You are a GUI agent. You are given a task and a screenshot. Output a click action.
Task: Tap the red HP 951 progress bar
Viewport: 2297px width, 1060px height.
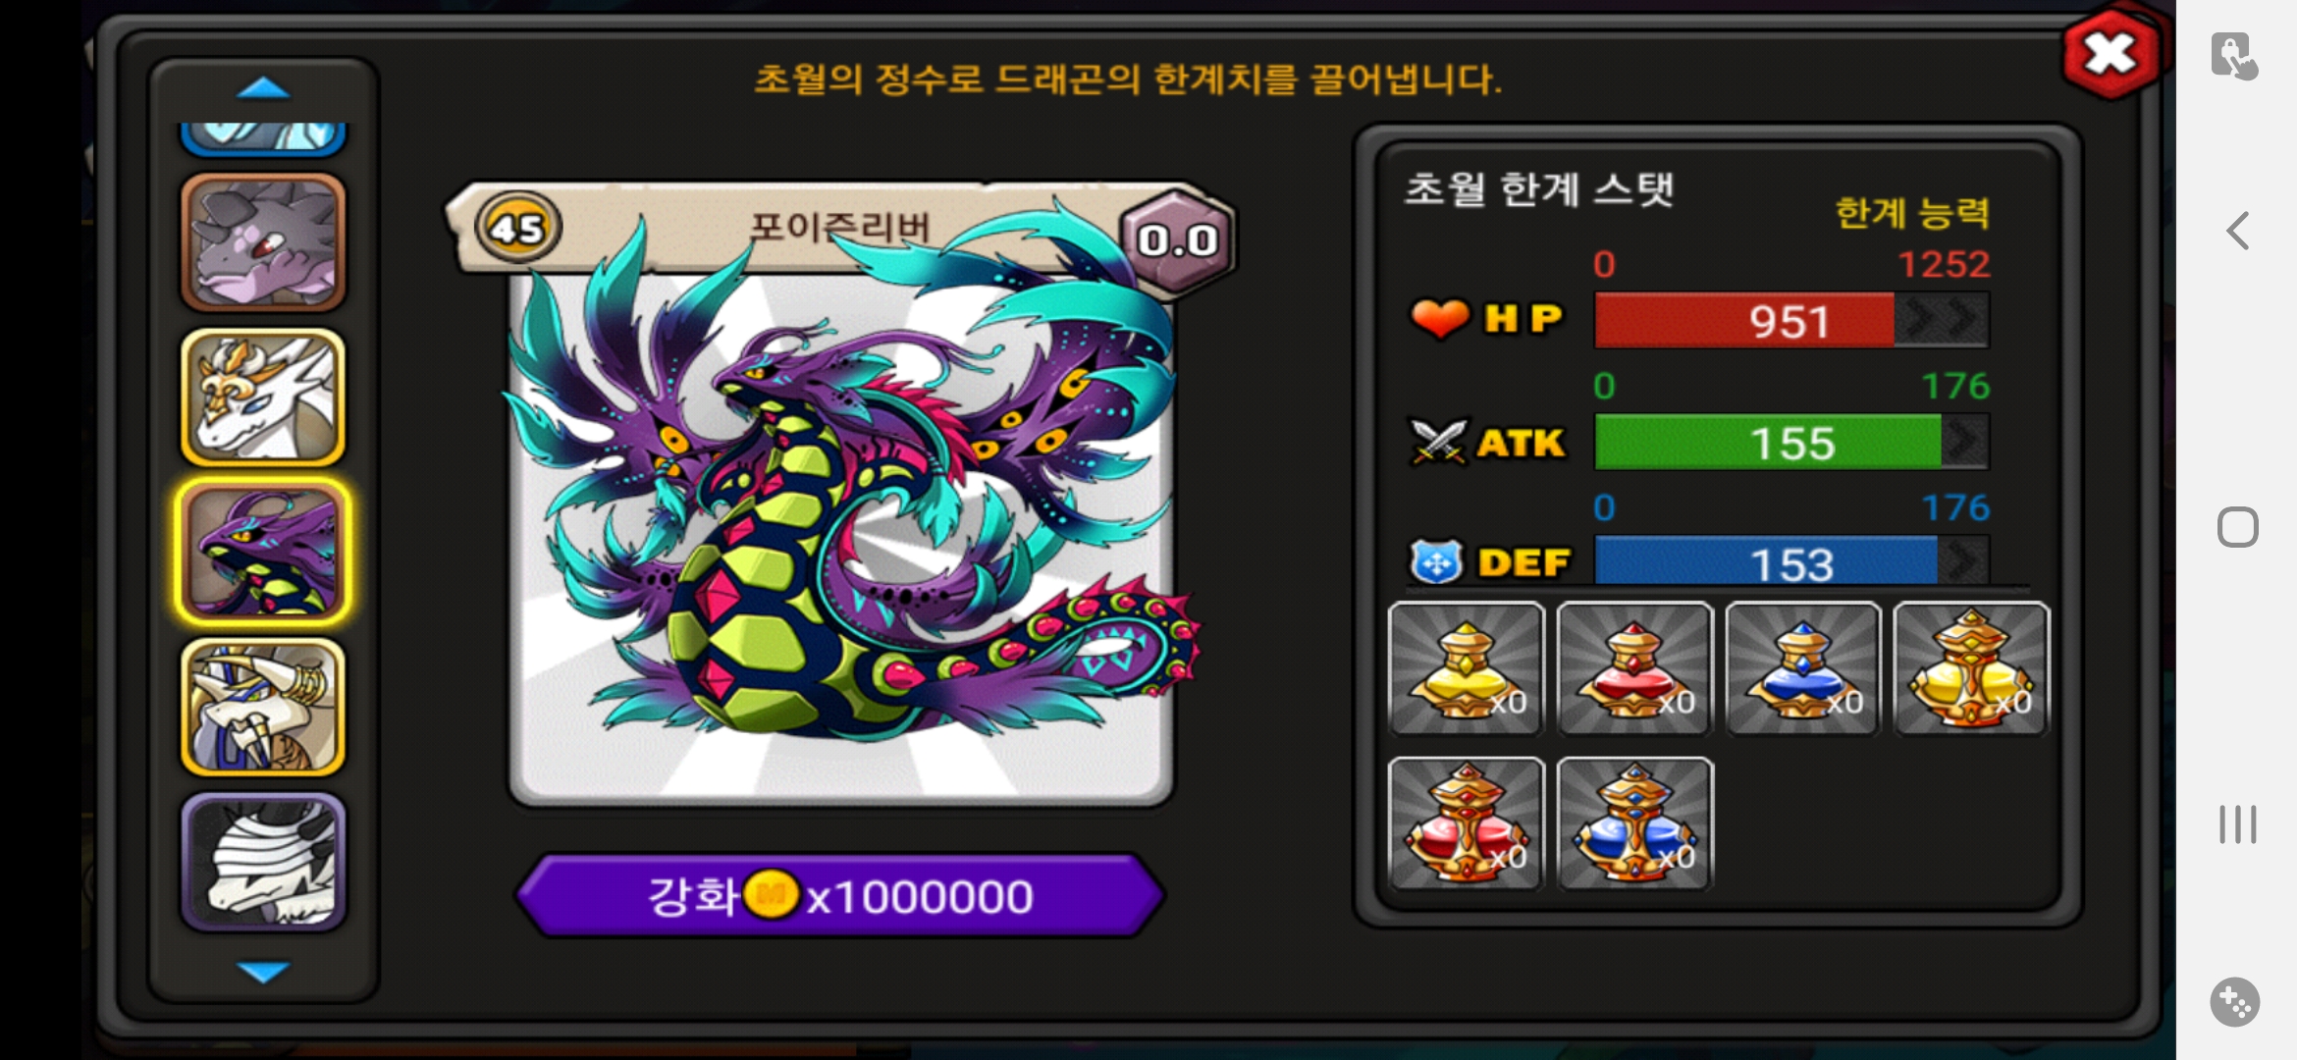1791,321
